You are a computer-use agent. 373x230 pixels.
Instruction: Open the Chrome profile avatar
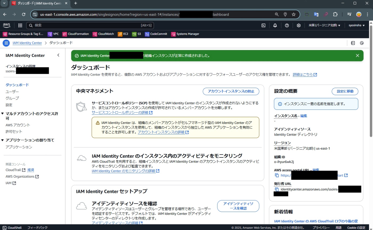click(x=359, y=14)
